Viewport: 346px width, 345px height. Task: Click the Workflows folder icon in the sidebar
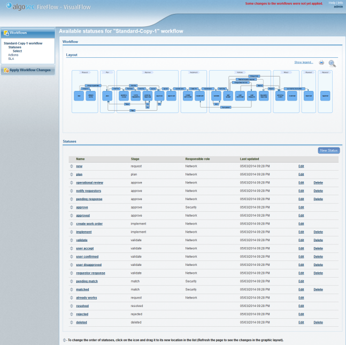pos(6,33)
